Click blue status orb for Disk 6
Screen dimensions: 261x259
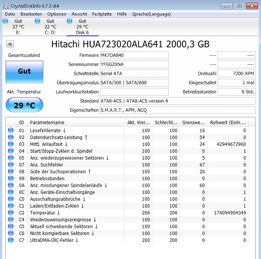69,21
